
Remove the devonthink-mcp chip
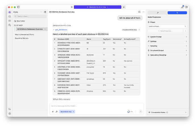[74, 112]
